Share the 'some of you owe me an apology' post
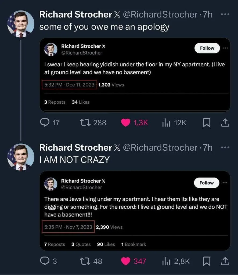 click(x=225, y=122)
